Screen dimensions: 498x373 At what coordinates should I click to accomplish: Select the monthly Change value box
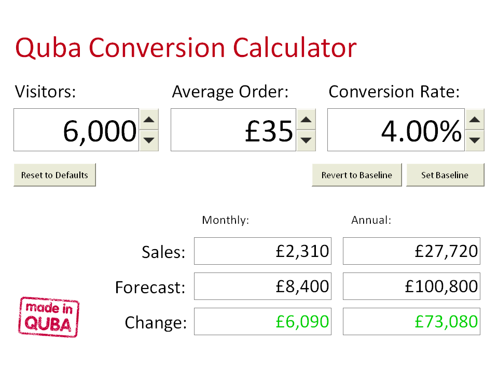click(x=262, y=321)
